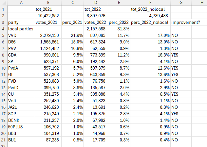Screen dimensions: 207x147
Task: Select BBB votes 104,319
Action: [x=48, y=133]
